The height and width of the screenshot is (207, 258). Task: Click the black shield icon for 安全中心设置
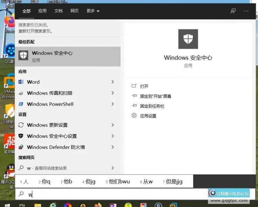point(21,136)
